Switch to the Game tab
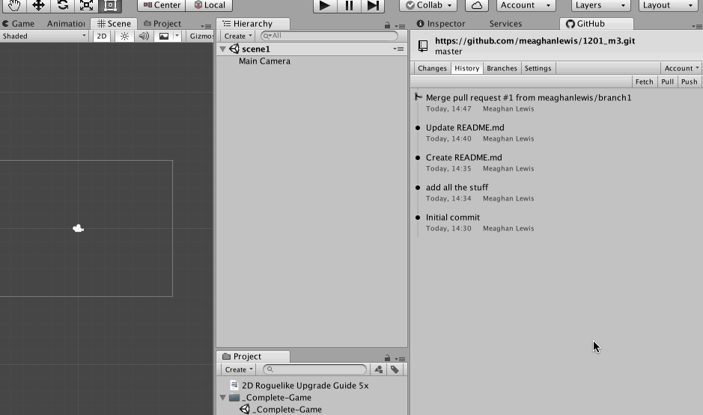 (x=19, y=24)
